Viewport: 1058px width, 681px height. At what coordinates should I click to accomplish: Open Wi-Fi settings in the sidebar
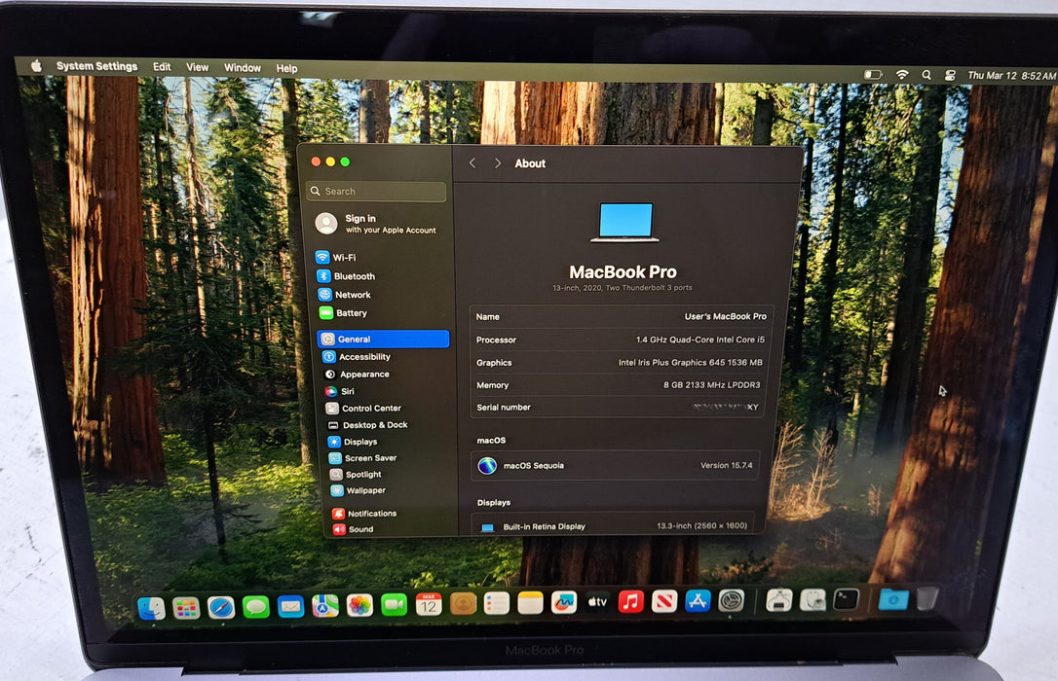(x=336, y=257)
